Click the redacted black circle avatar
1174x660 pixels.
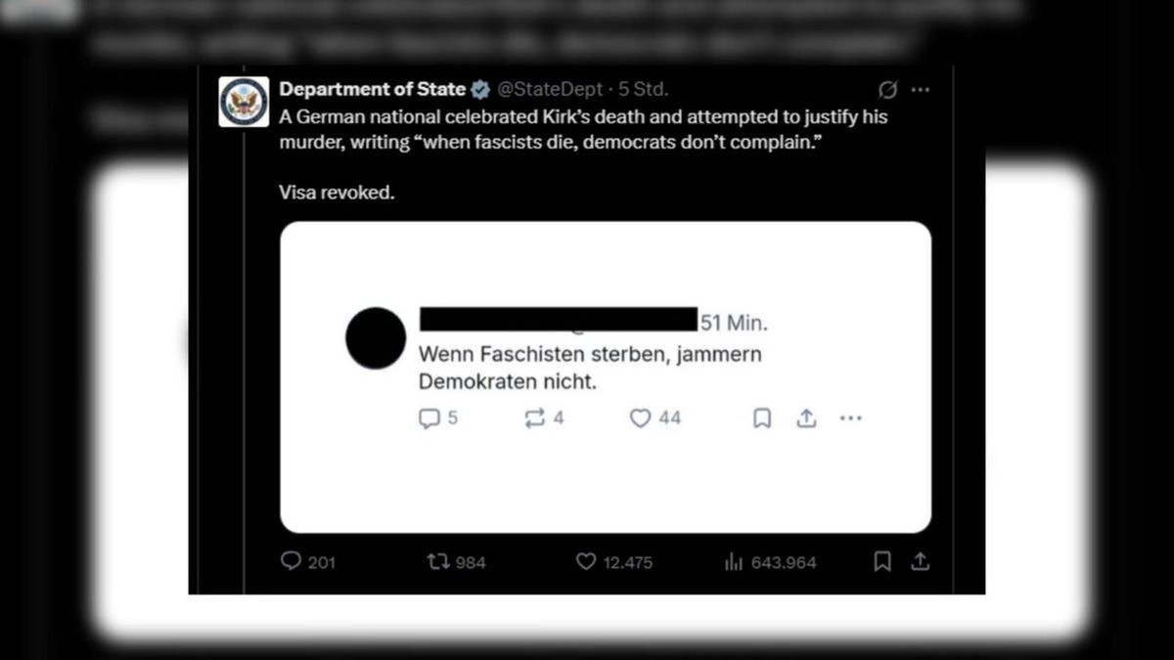(x=376, y=338)
